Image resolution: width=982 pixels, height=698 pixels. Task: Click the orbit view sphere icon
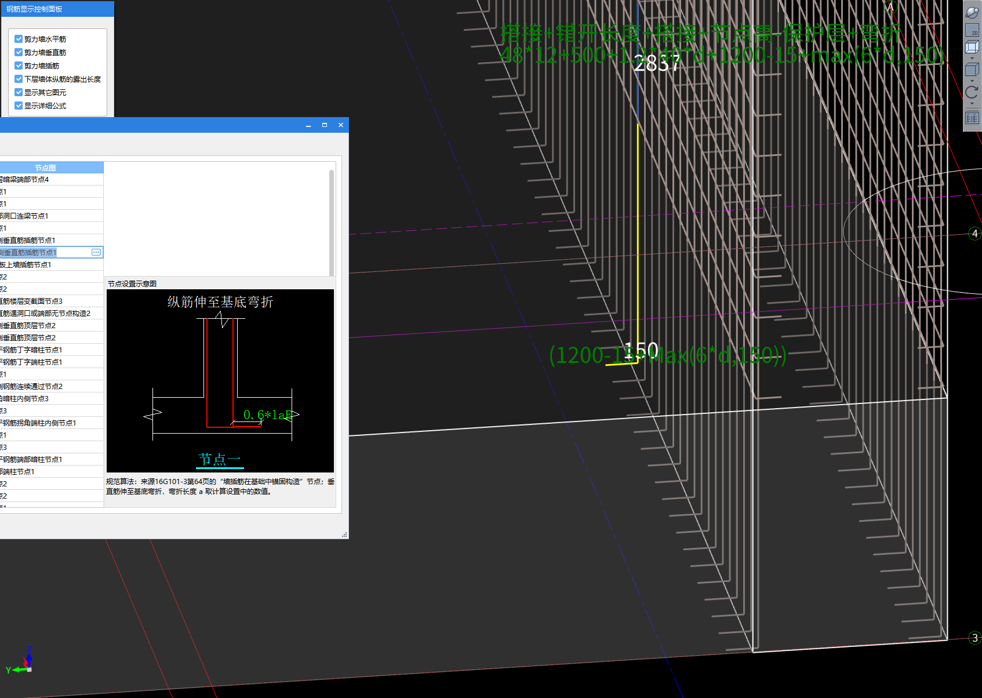tap(972, 12)
